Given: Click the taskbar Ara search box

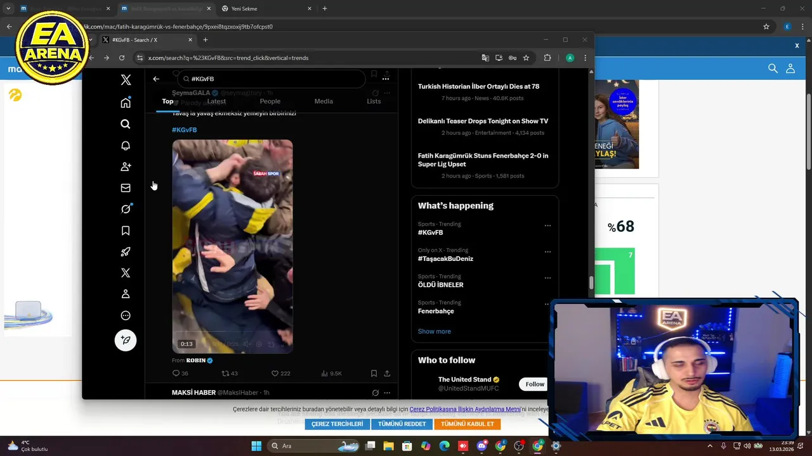Looking at the screenshot, I should 315,446.
